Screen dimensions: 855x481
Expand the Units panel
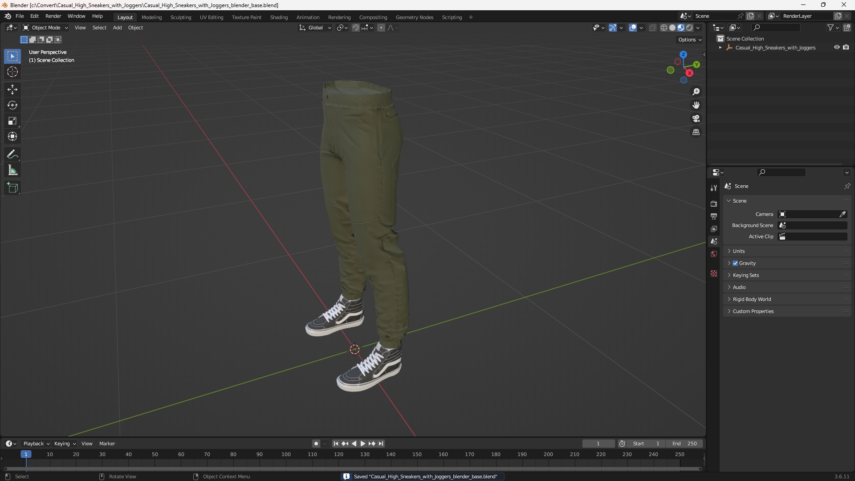pyautogui.click(x=787, y=251)
